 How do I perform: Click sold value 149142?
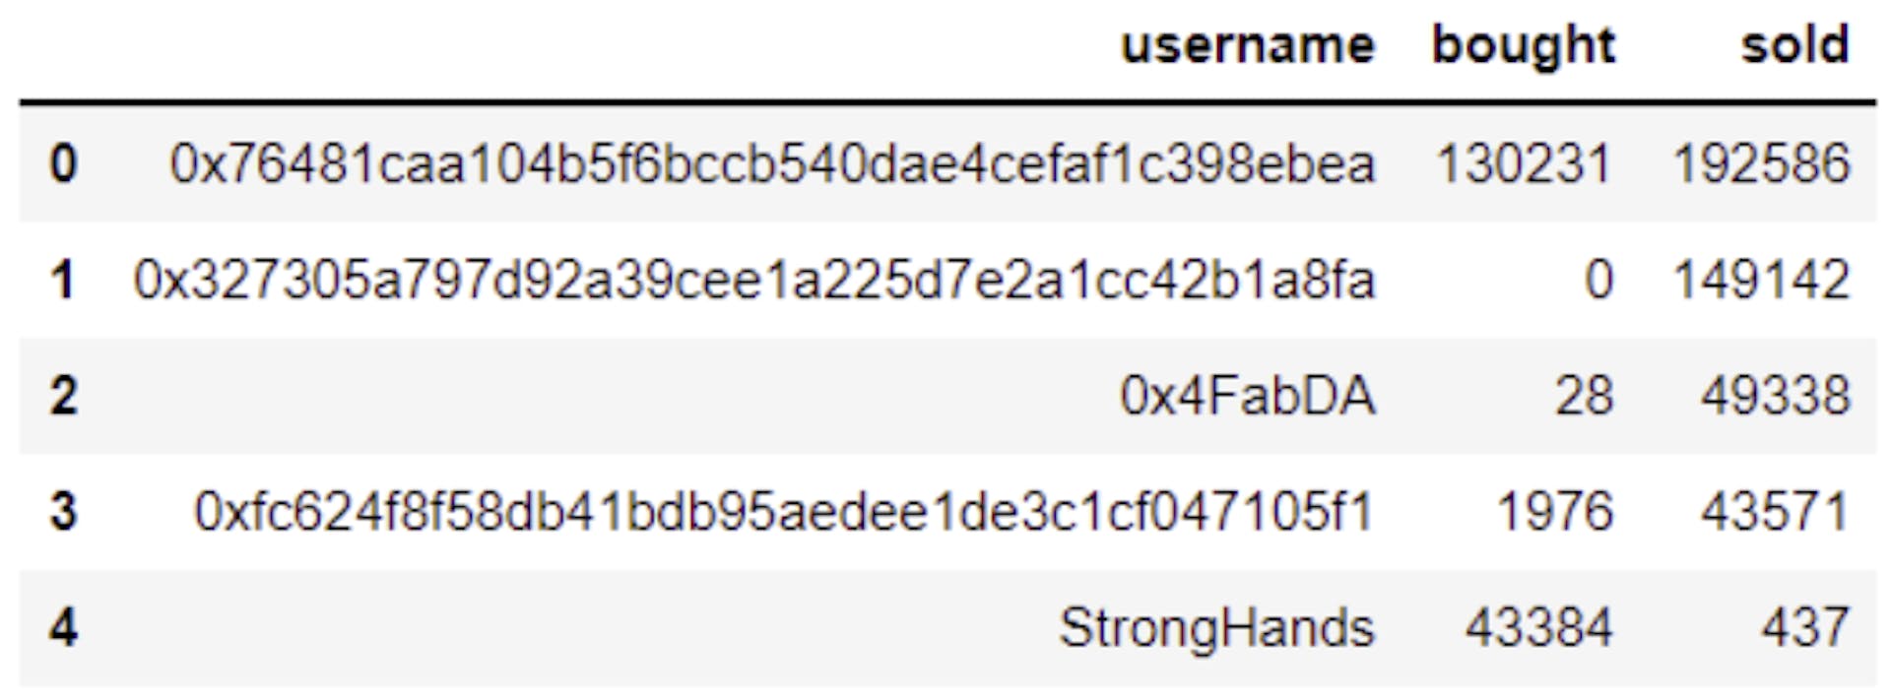coord(1761,280)
